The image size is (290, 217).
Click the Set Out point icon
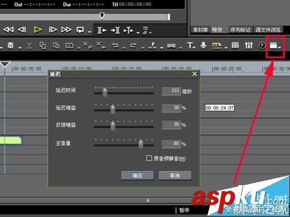[x=115, y=30]
